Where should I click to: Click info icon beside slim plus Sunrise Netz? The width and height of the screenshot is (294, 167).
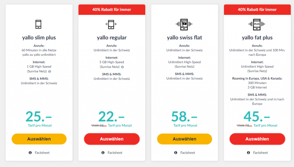(x=50, y=71)
